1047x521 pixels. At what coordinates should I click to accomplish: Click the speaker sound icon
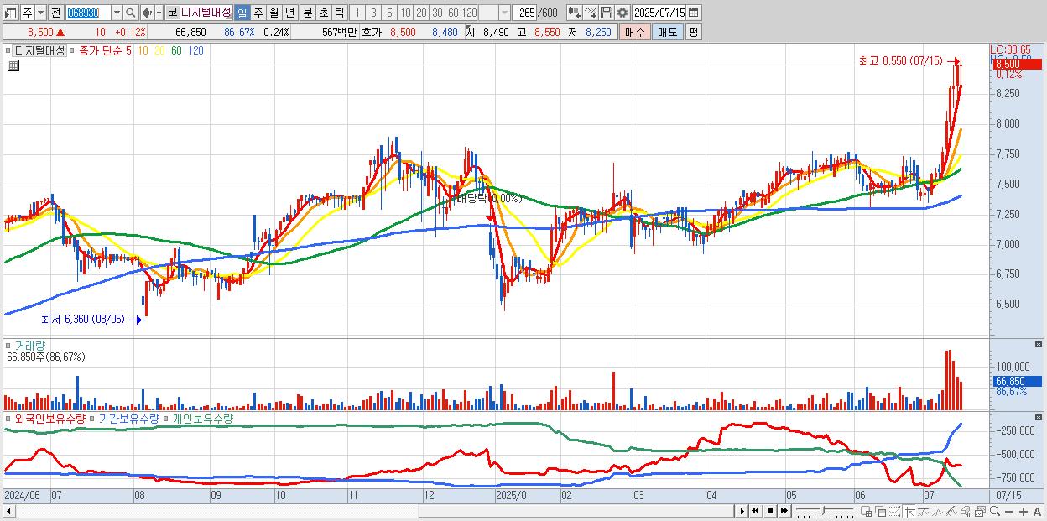pos(147,13)
